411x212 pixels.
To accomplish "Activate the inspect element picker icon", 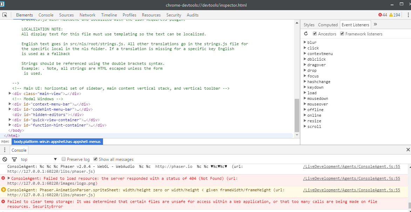I will 5,15.
